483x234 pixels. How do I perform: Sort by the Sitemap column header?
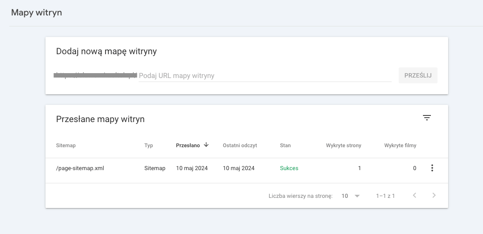click(66, 145)
